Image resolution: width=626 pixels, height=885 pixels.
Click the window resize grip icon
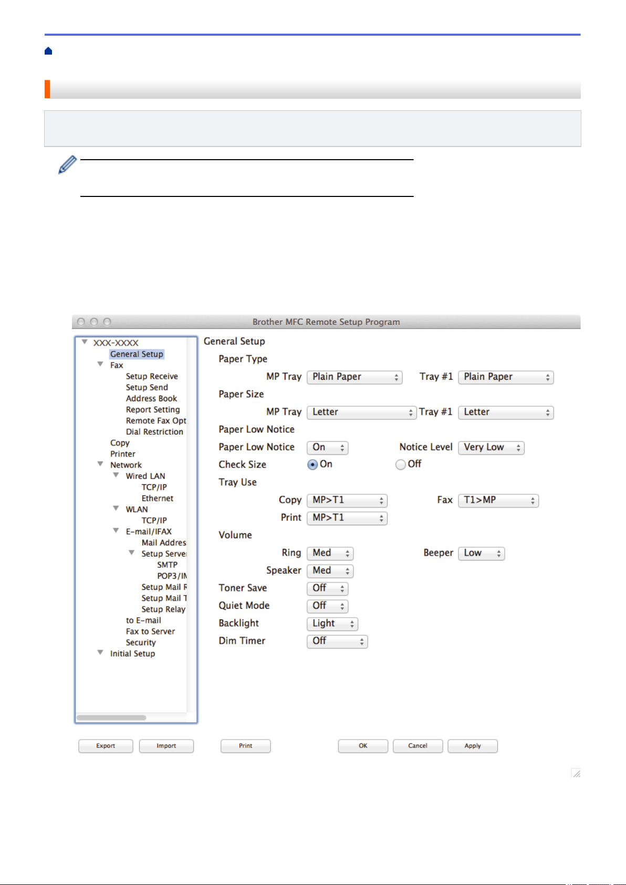coord(576,773)
